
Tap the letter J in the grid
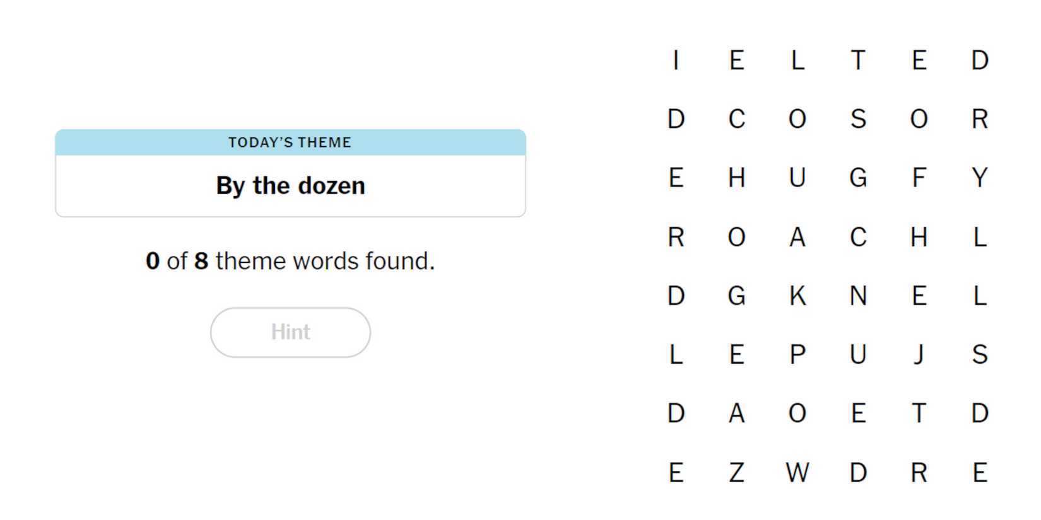(x=919, y=354)
